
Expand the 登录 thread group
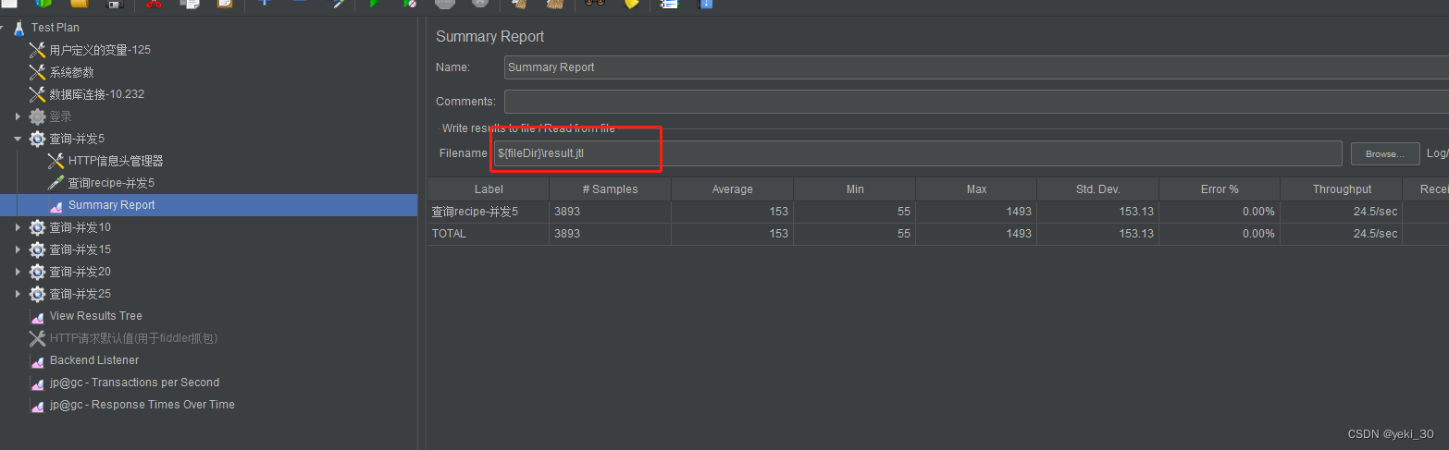[x=18, y=116]
